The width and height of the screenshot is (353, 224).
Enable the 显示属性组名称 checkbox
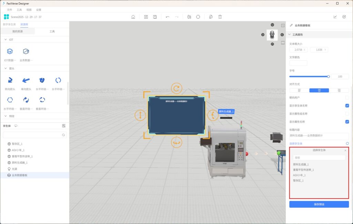tap(347, 114)
